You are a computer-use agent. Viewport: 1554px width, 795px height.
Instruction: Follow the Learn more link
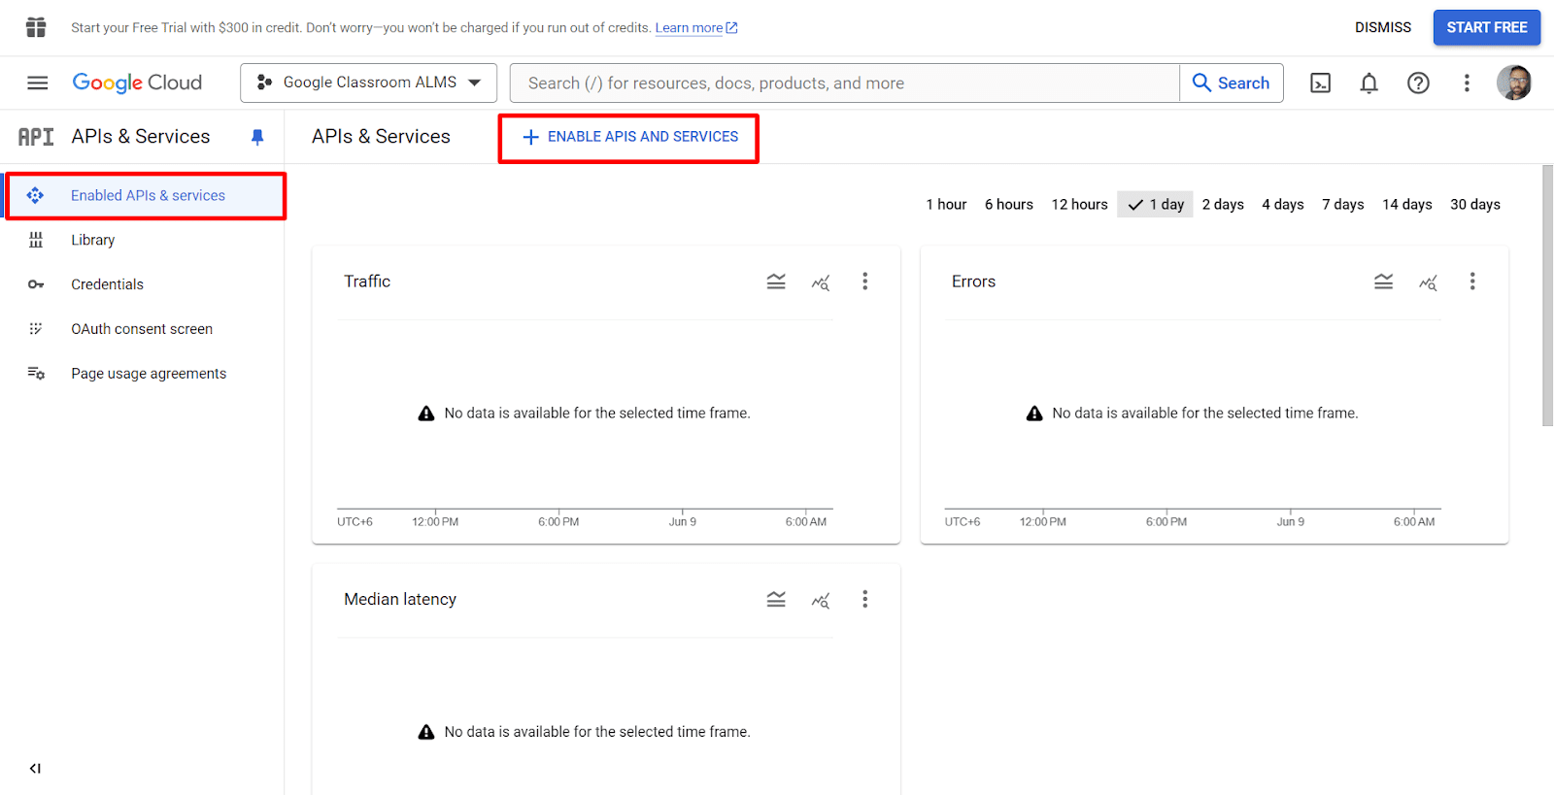(695, 28)
